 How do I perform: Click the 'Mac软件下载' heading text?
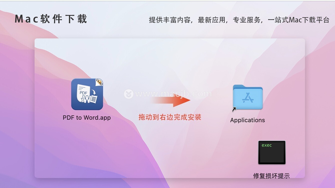point(51,19)
